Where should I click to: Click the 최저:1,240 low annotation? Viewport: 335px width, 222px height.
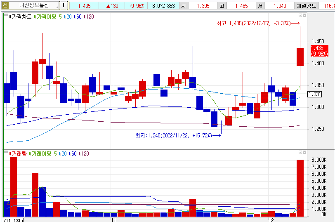pyautogui.click(x=178, y=135)
